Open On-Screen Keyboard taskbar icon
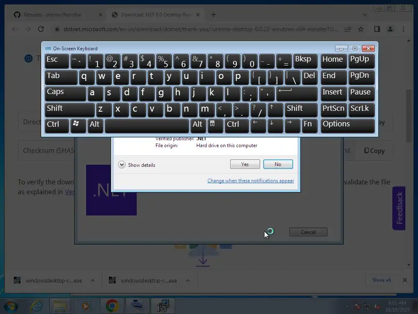The height and width of the screenshot is (314, 418). coord(137,306)
